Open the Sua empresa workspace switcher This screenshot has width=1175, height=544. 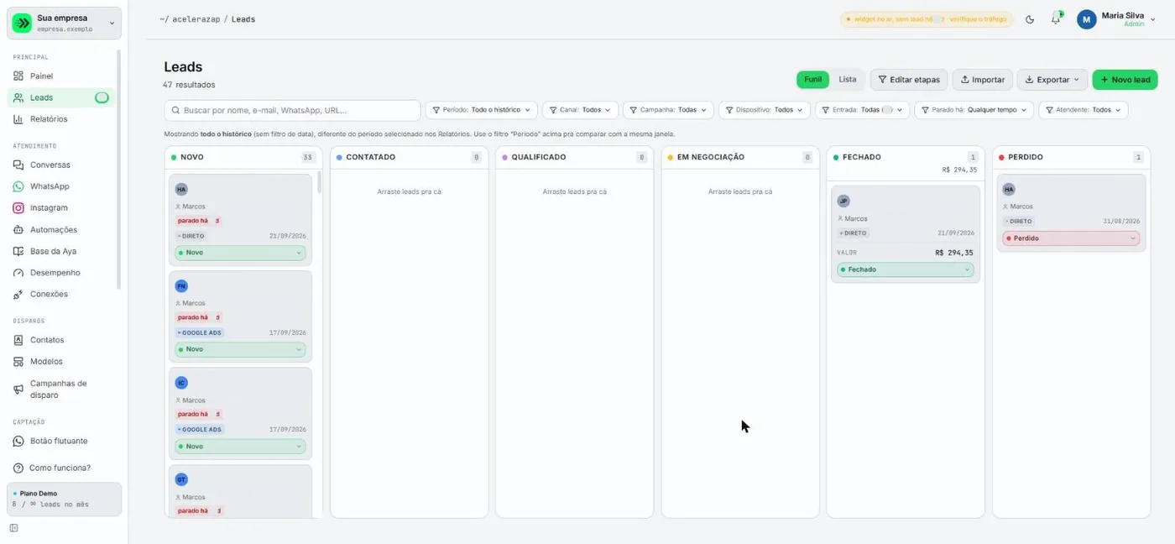click(65, 23)
